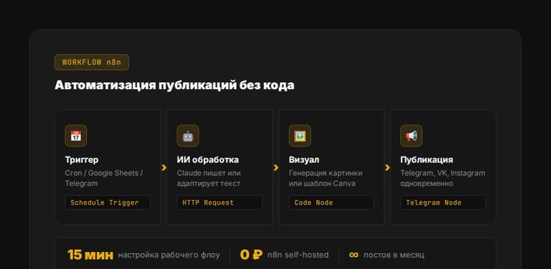Click the WORKFLOW n8n badge
The image size is (551, 269).
92,62
